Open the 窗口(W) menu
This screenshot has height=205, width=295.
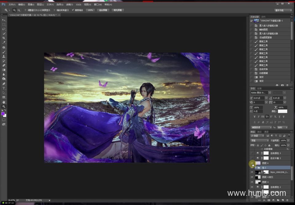point(98,5)
